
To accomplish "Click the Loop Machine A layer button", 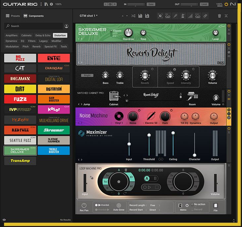I will pos(147,178).
